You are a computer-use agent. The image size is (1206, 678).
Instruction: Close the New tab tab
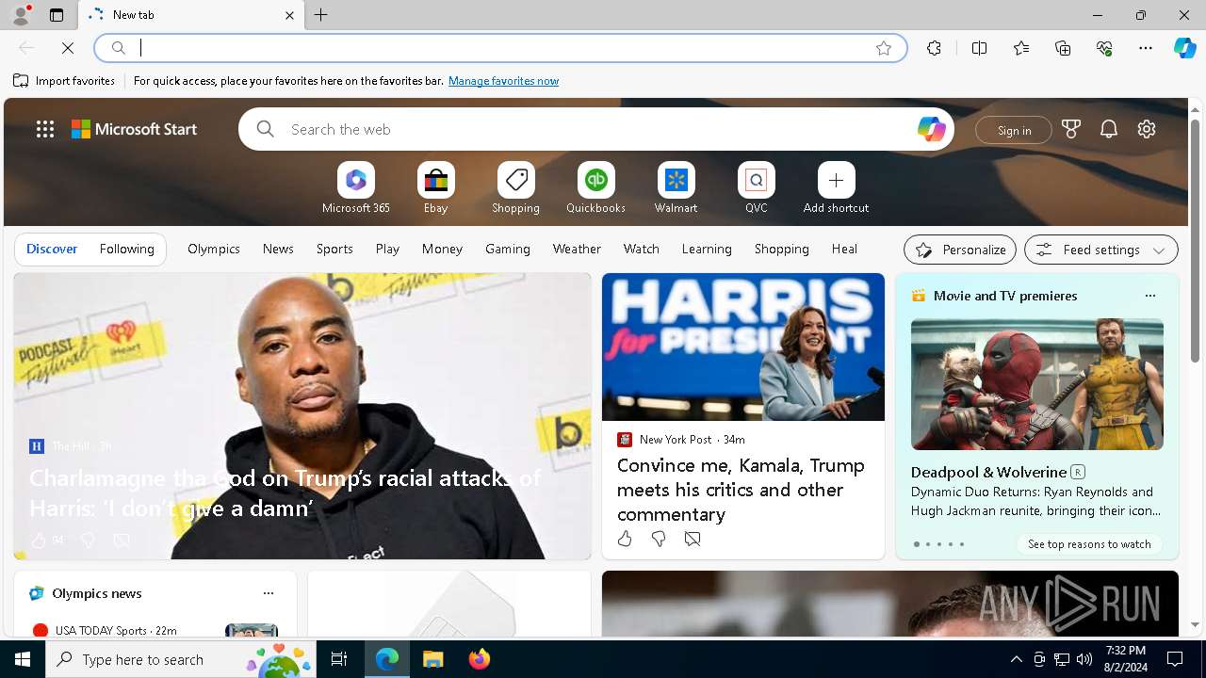289,15
